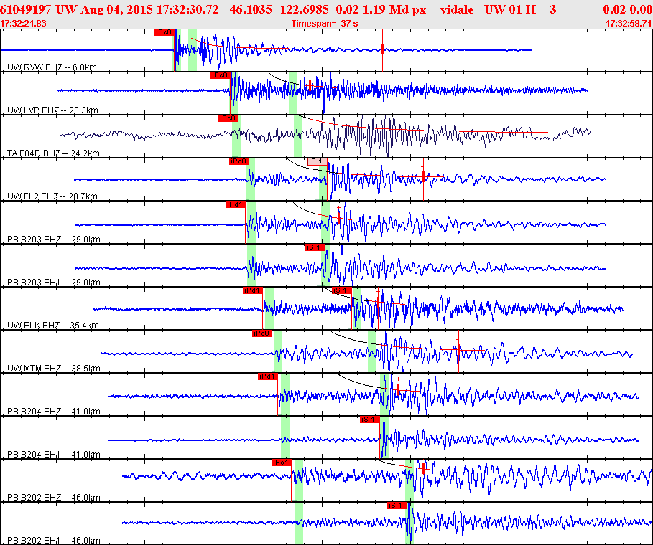This screenshot has height=545, width=653.
Task: Click the station label PB B203 EHZ -- 29.0km
Action: tap(54, 239)
